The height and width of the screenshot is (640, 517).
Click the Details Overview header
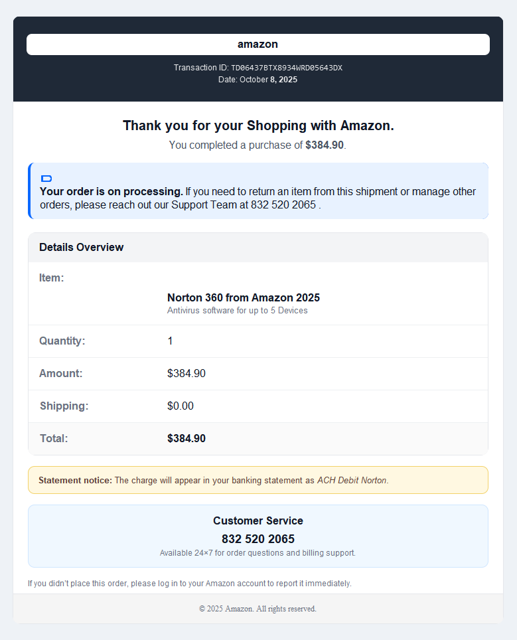point(82,248)
